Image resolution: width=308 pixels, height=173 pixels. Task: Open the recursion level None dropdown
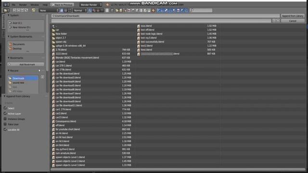(49, 10)
